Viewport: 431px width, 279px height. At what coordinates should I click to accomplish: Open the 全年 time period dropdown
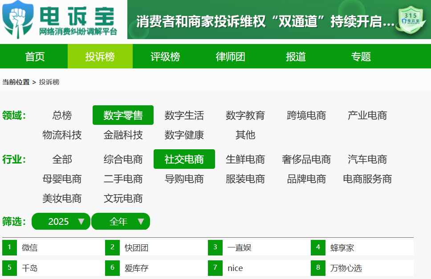tap(121, 221)
